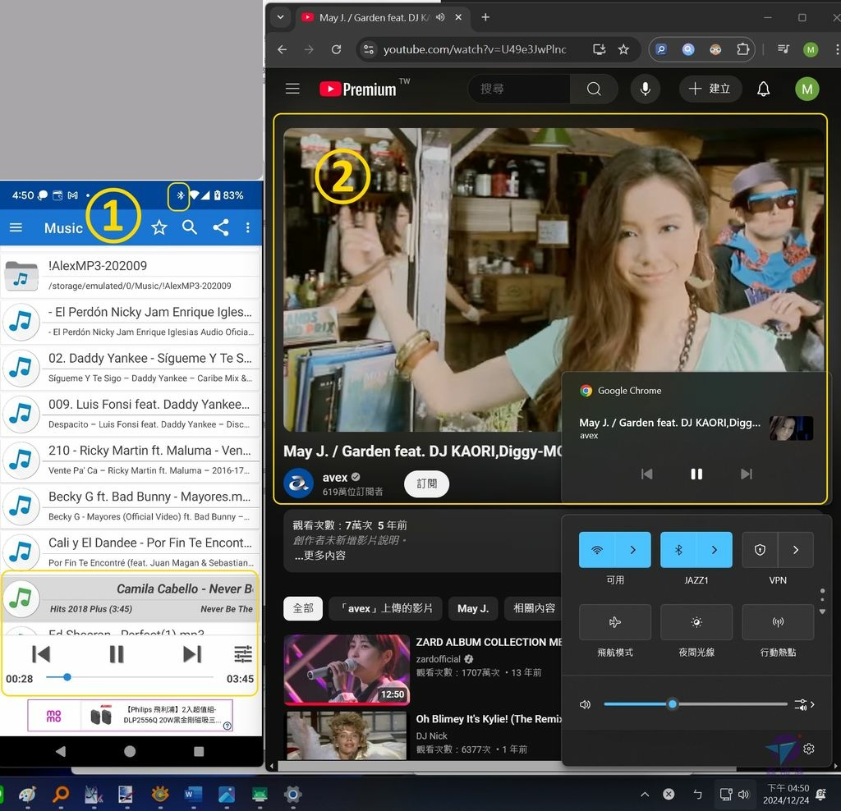Viewport: 841px width, 811px height.
Task: Expand the VPN options chevron
Action: [x=796, y=549]
